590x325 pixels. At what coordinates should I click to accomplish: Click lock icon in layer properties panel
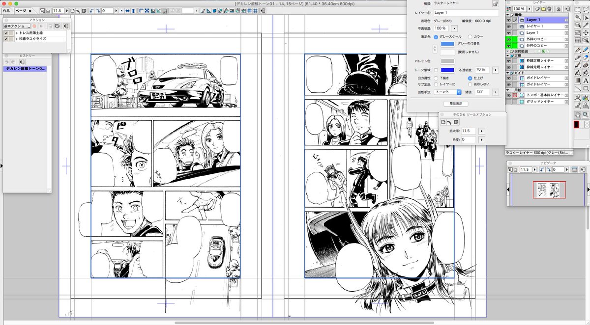coord(496,3)
